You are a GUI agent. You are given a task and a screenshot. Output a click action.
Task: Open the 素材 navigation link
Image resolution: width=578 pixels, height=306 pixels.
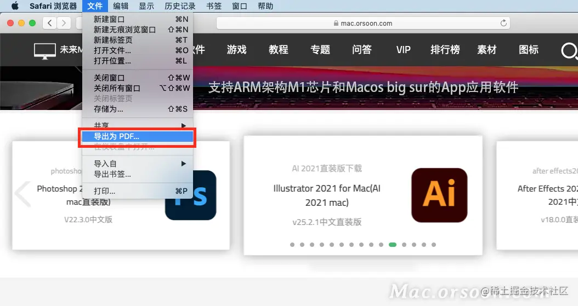tap(486, 50)
